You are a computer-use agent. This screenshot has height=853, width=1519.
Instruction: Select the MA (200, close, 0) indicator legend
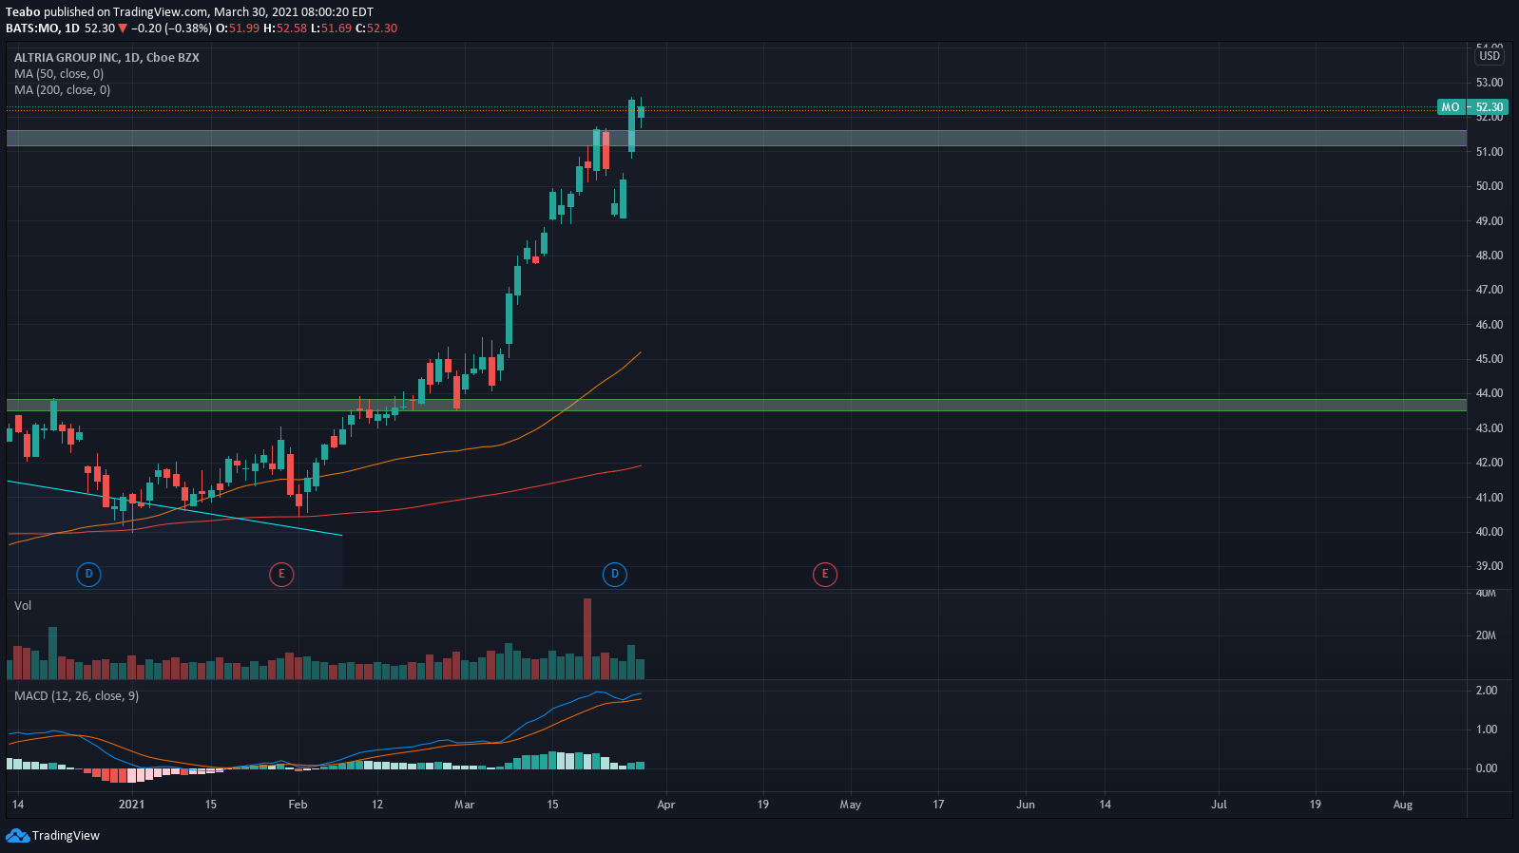coord(62,89)
